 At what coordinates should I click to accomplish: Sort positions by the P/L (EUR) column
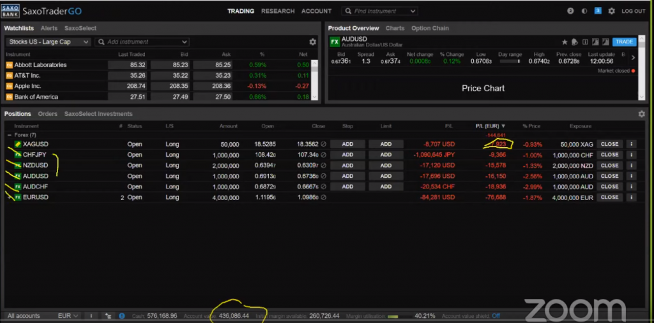tap(490, 126)
